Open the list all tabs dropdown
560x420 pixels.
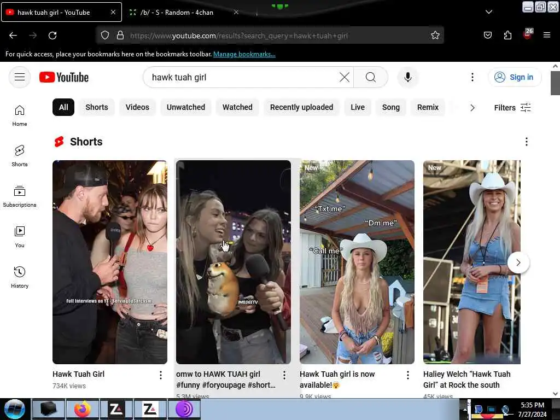click(x=488, y=12)
